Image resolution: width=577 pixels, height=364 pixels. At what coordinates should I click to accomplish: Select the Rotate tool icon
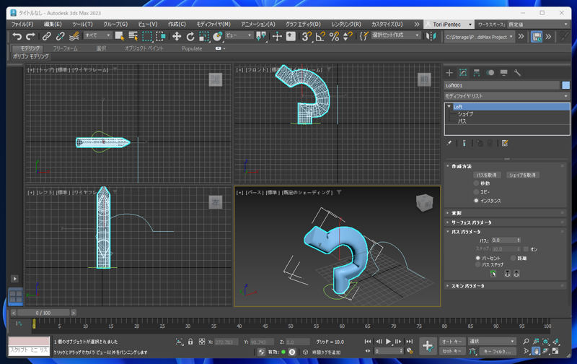190,36
